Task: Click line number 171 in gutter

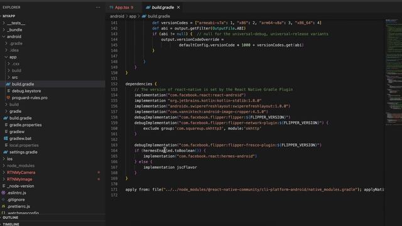Action: click(114, 190)
